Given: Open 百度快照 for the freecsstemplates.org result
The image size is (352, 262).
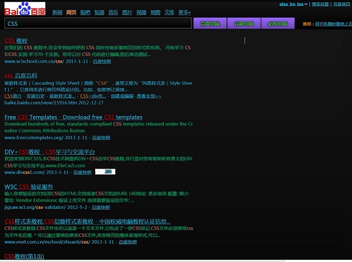Looking at the screenshot, I should [101, 137].
